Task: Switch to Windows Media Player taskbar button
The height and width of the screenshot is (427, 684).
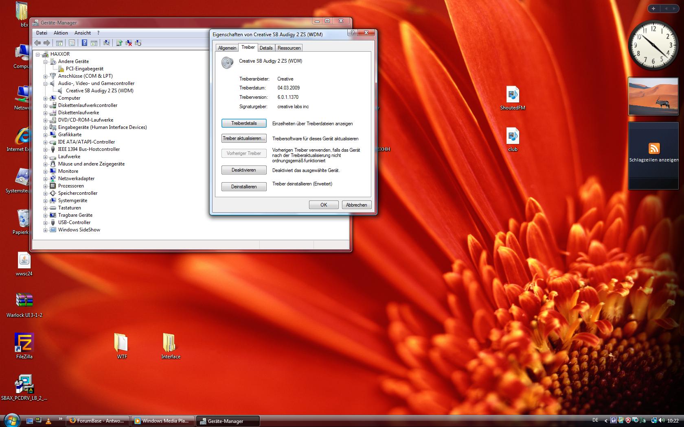Action: pos(162,421)
